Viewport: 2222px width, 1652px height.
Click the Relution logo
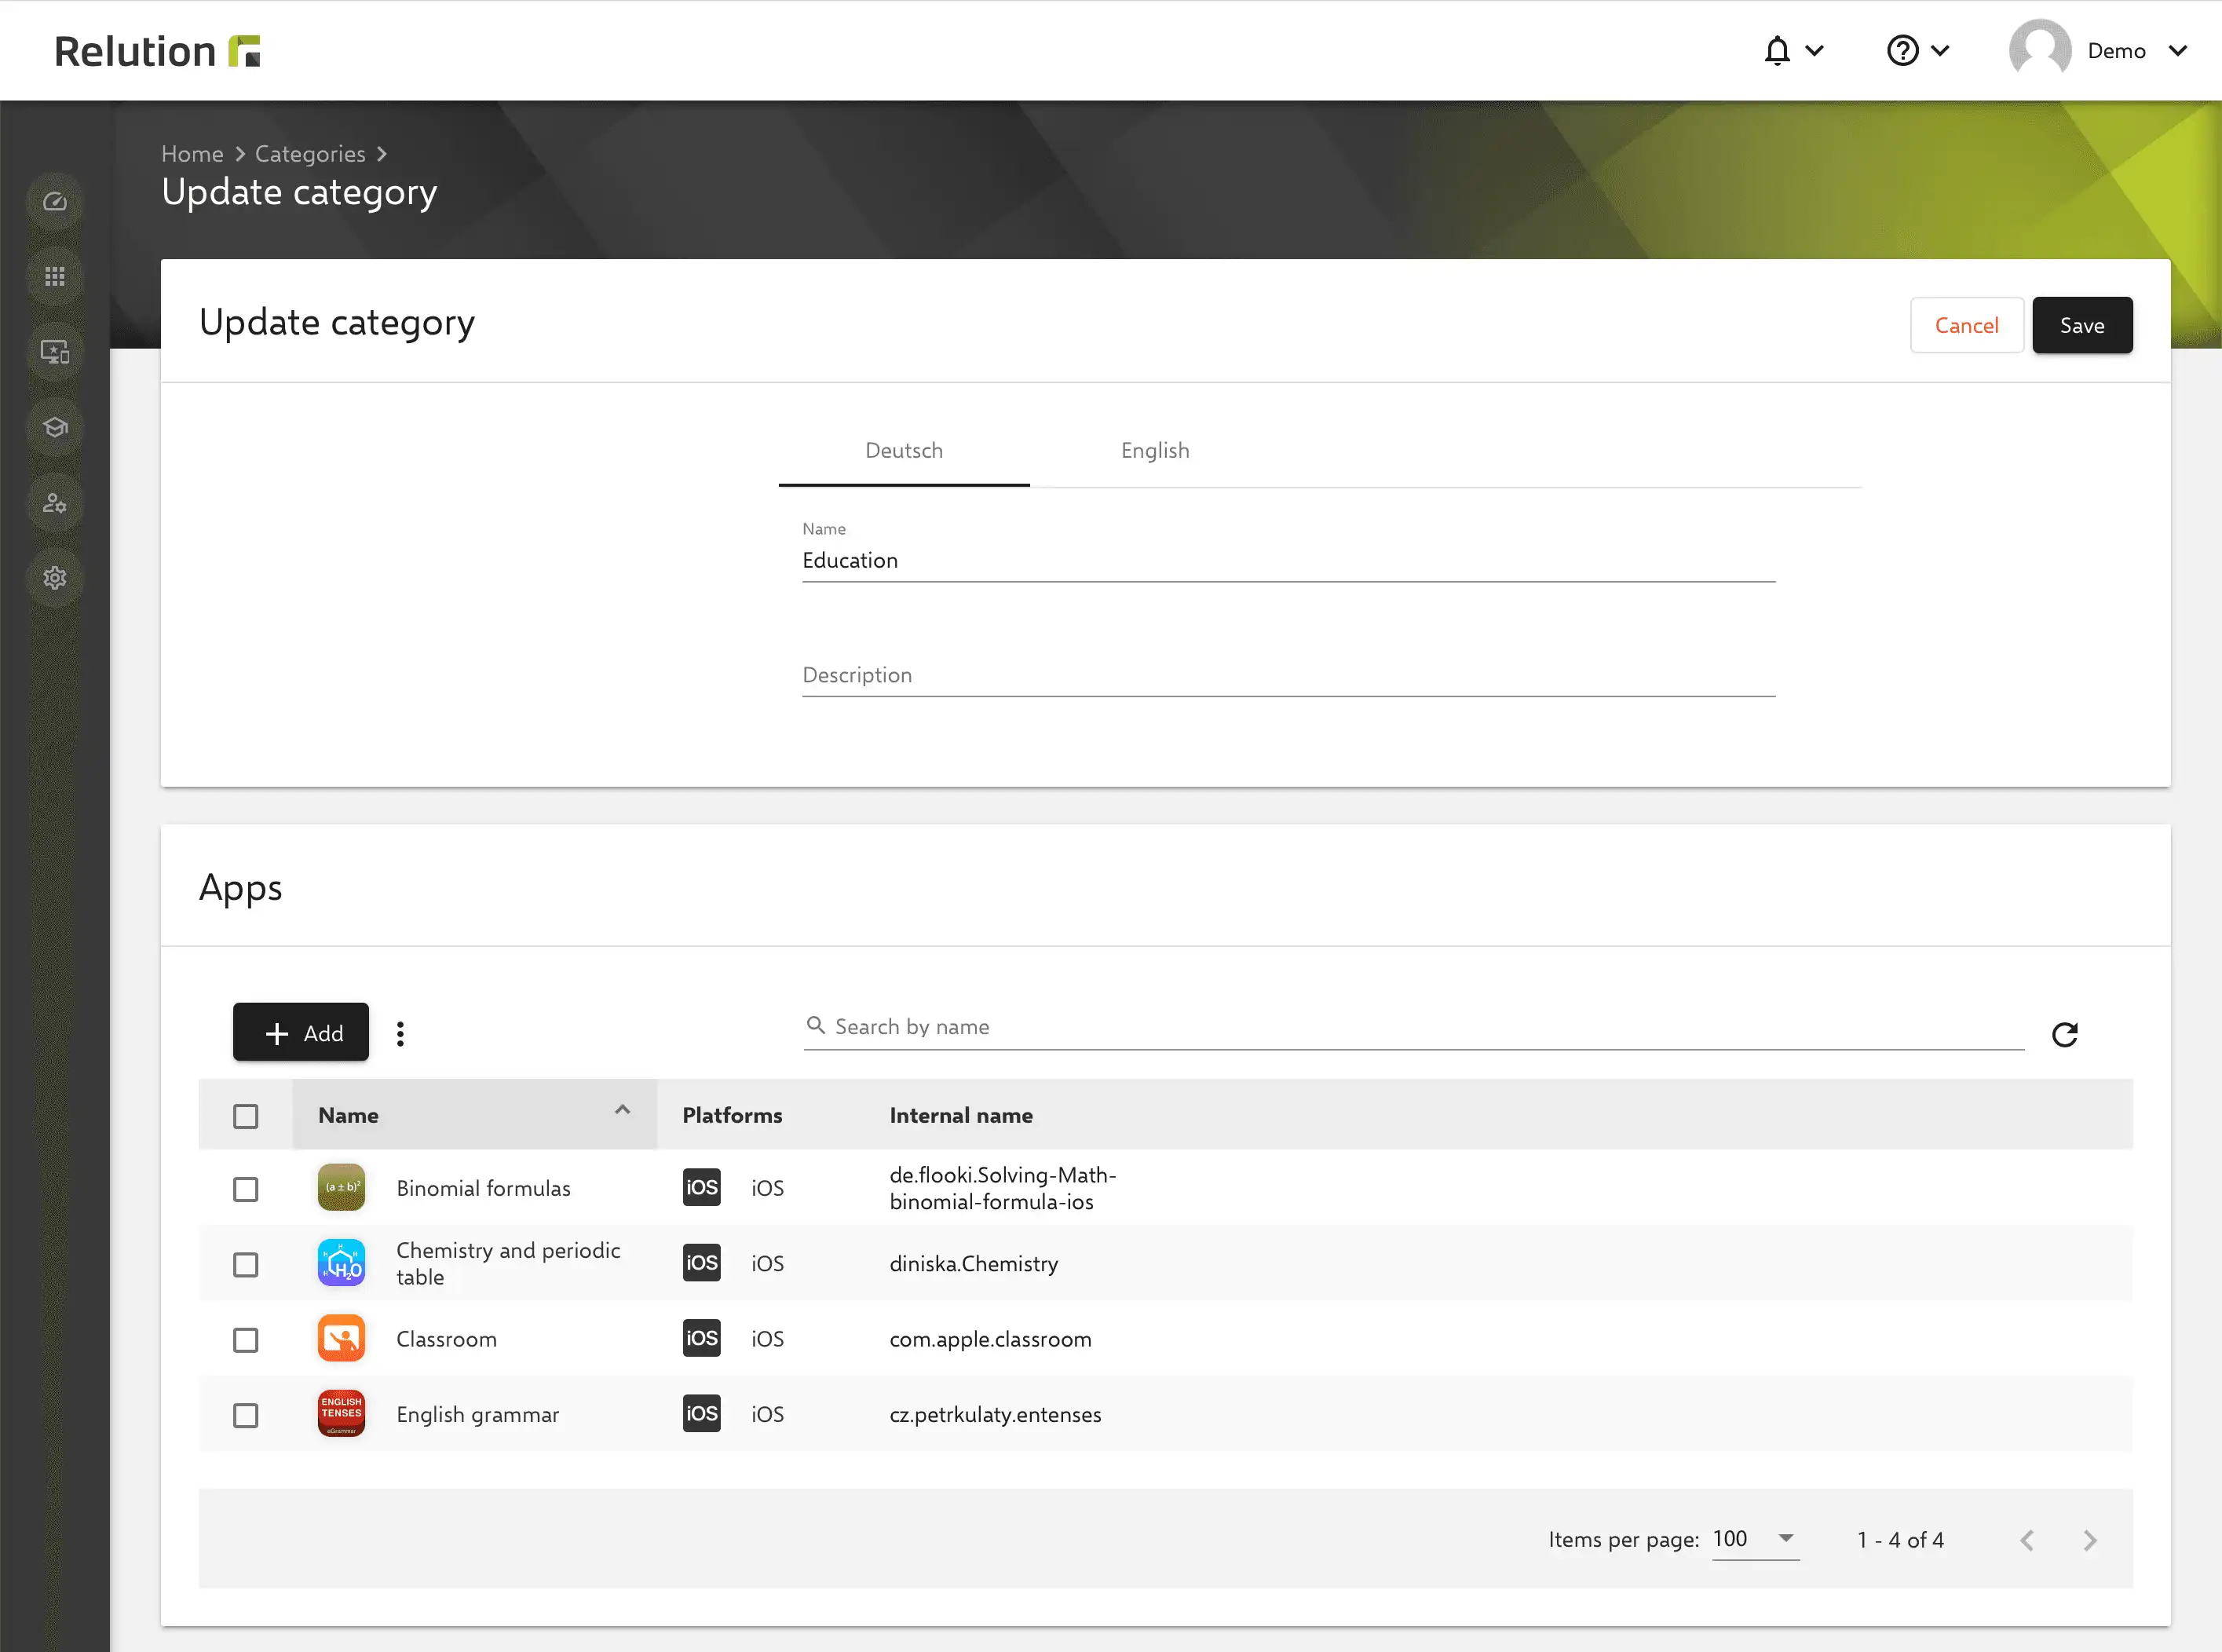157,51
